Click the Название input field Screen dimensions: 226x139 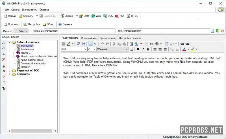pyautogui.click(x=80, y=31)
